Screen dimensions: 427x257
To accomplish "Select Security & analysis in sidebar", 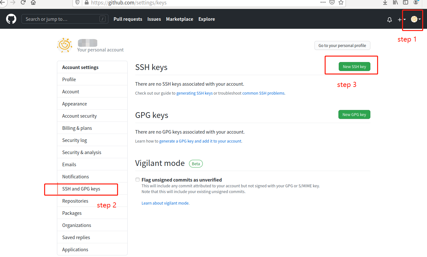I will (92, 152).
